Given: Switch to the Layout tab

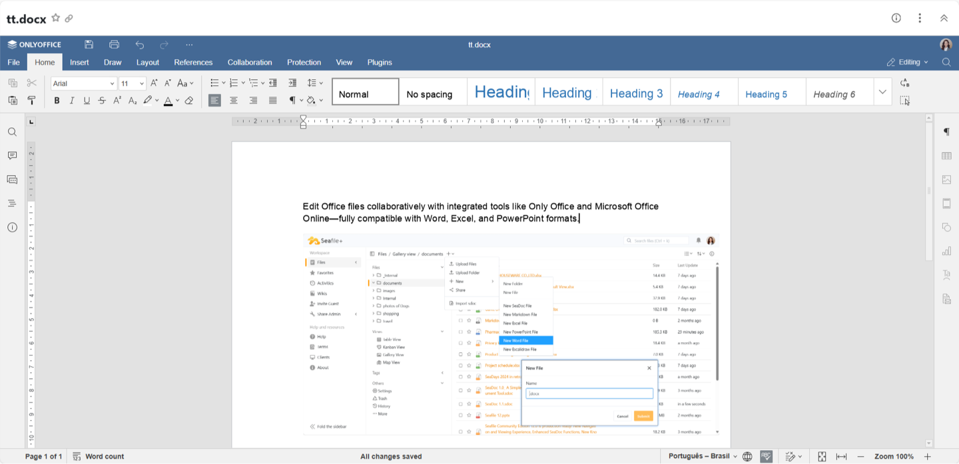Looking at the screenshot, I should [148, 62].
